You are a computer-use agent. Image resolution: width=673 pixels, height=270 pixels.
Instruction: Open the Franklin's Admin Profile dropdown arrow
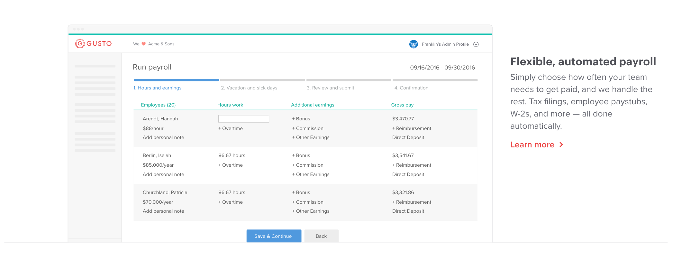point(476,44)
